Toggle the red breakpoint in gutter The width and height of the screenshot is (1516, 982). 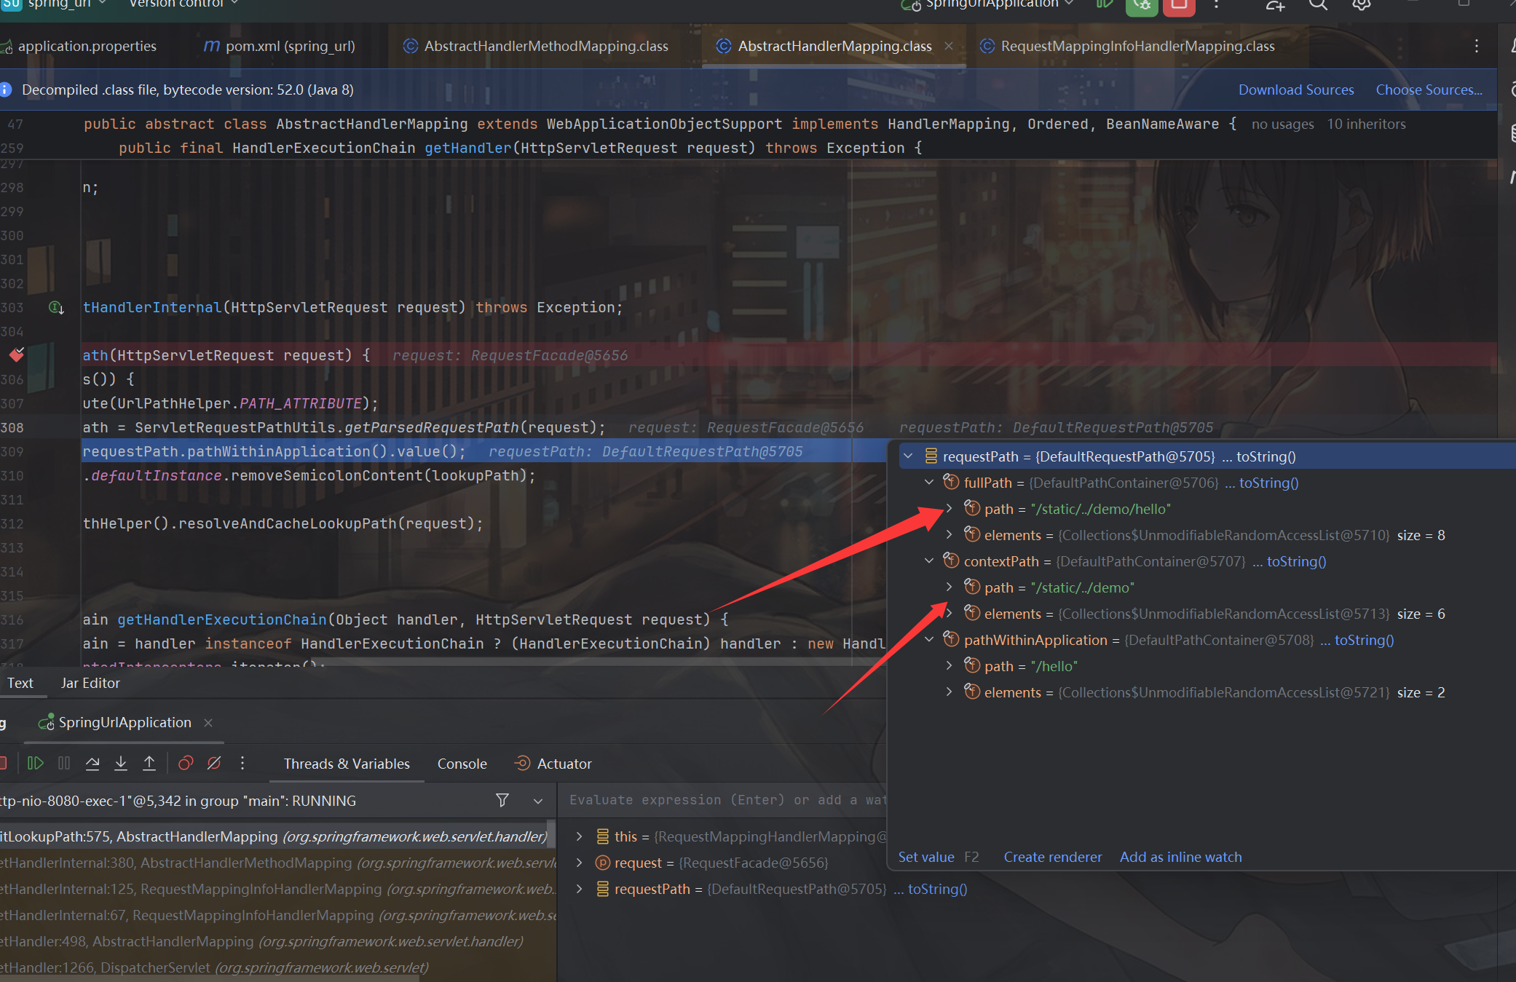16,355
